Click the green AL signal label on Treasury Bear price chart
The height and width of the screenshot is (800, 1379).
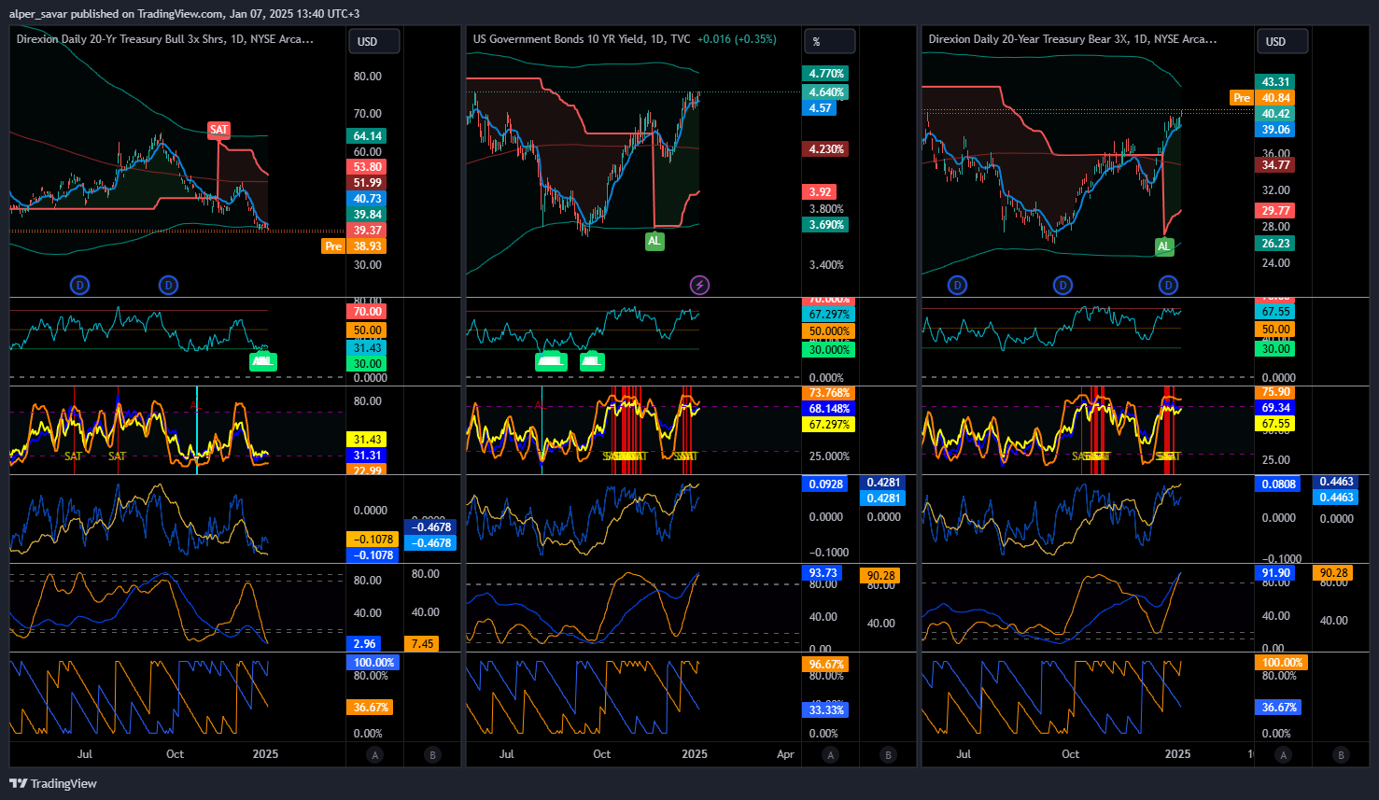pyautogui.click(x=1163, y=246)
